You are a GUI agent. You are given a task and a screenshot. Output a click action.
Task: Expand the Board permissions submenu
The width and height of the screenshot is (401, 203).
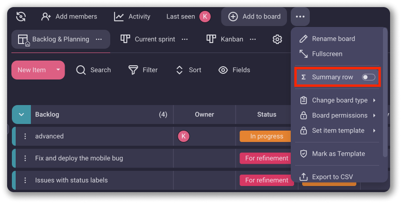[374, 115]
